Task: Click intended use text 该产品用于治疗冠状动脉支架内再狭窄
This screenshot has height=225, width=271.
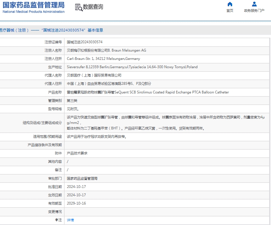Action: tap(97, 137)
